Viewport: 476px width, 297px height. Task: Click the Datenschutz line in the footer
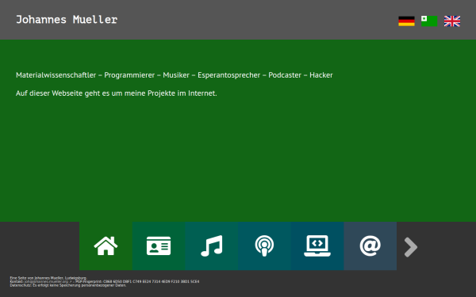68,285
